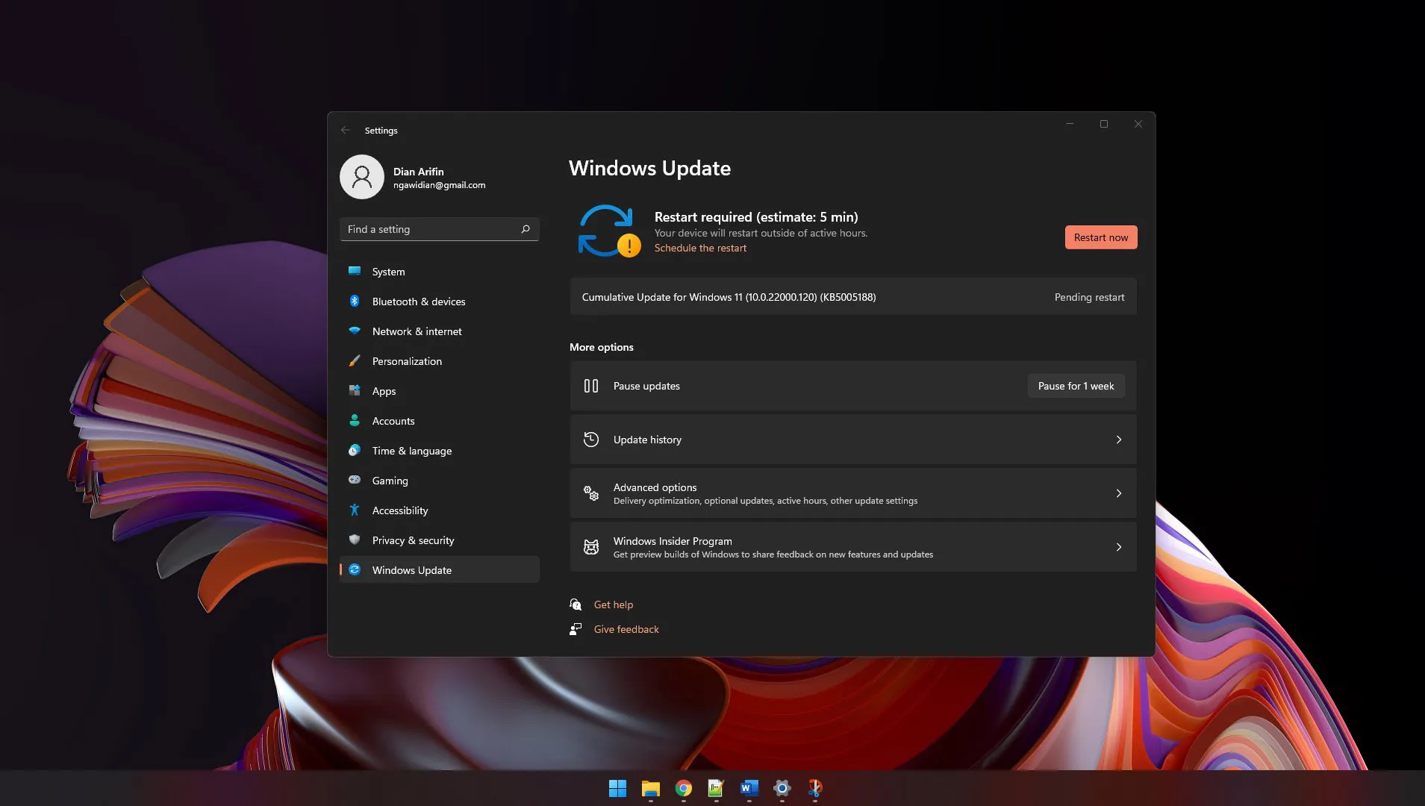Click the Accessibility figure icon
The image size is (1425, 806).
click(355, 510)
